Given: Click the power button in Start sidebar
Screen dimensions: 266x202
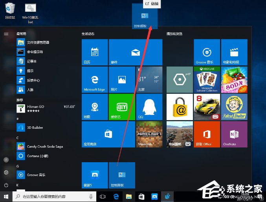Looking at the screenshot, I should (x=6, y=185).
